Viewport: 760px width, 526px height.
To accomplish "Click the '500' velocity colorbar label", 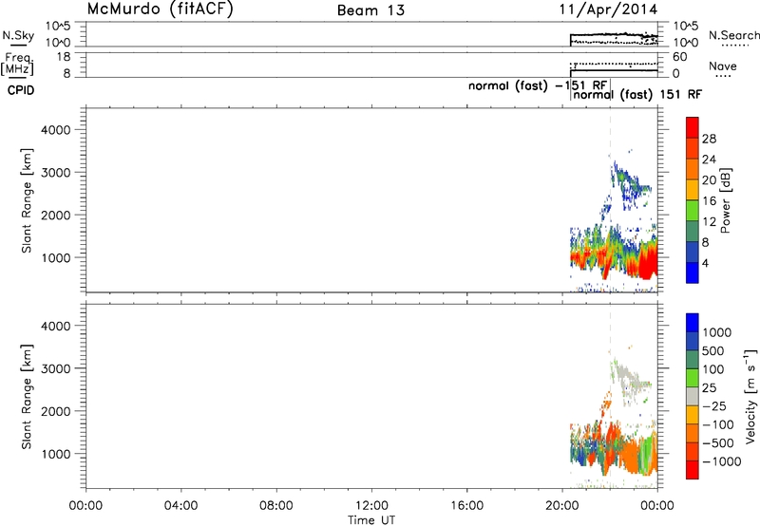I will tap(713, 351).
